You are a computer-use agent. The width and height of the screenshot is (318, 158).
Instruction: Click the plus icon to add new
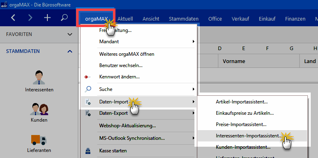pos(47,18)
